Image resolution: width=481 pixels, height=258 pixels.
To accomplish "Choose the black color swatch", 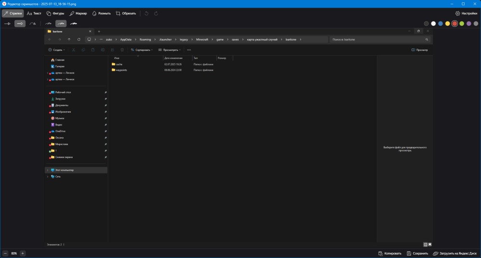I will [x=426, y=24].
